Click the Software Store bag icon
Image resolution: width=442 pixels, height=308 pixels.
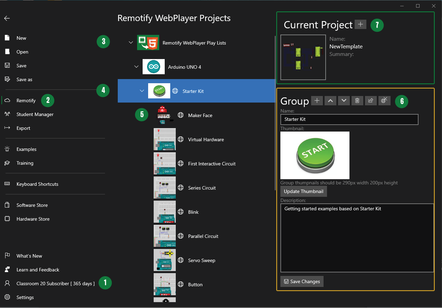coord(7,205)
